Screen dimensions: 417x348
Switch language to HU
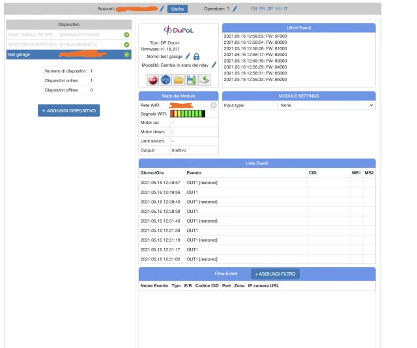click(x=278, y=8)
